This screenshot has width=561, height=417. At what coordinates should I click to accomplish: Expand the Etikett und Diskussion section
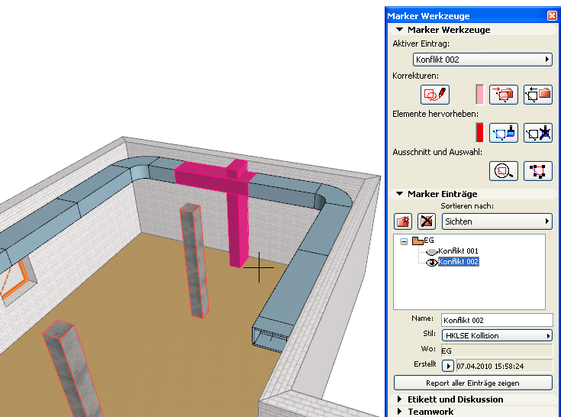(400, 399)
